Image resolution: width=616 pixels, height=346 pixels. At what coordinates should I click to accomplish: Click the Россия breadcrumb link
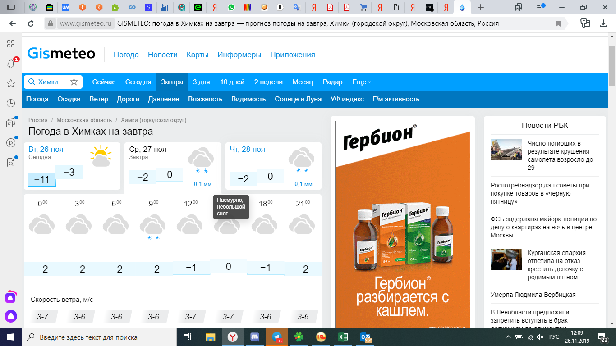click(38, 120)
